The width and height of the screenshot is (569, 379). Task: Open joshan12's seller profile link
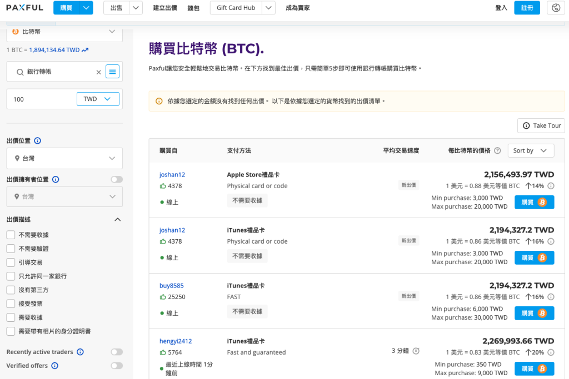[172, 174]
